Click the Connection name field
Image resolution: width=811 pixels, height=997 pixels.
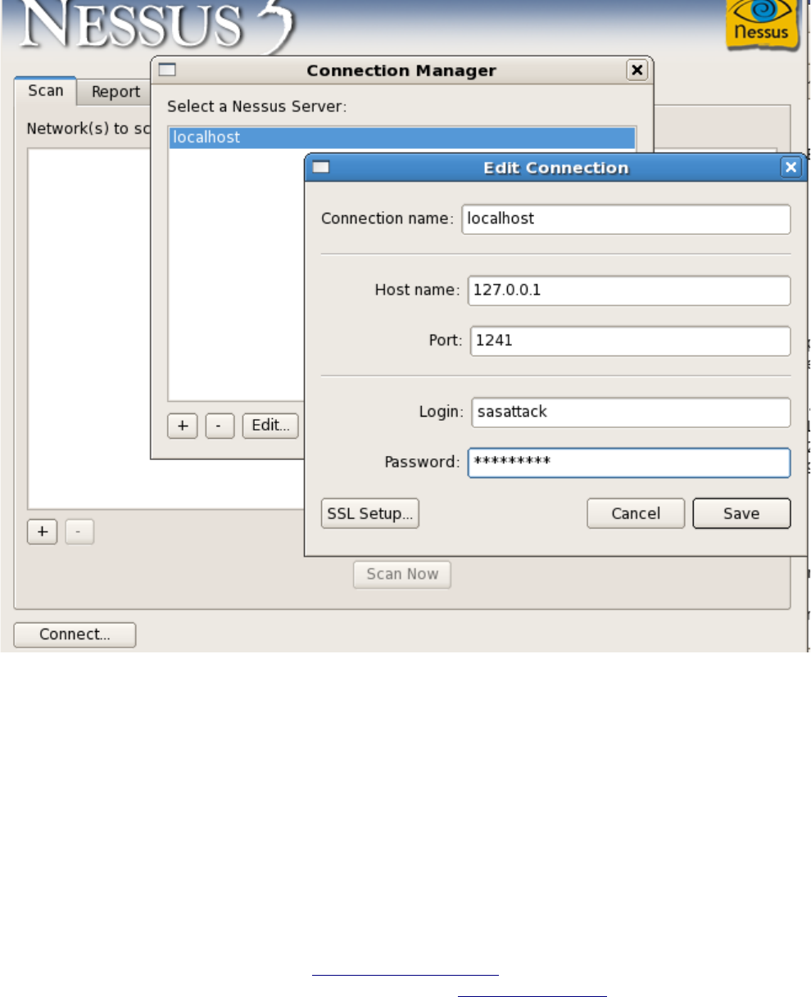[626, 219]
